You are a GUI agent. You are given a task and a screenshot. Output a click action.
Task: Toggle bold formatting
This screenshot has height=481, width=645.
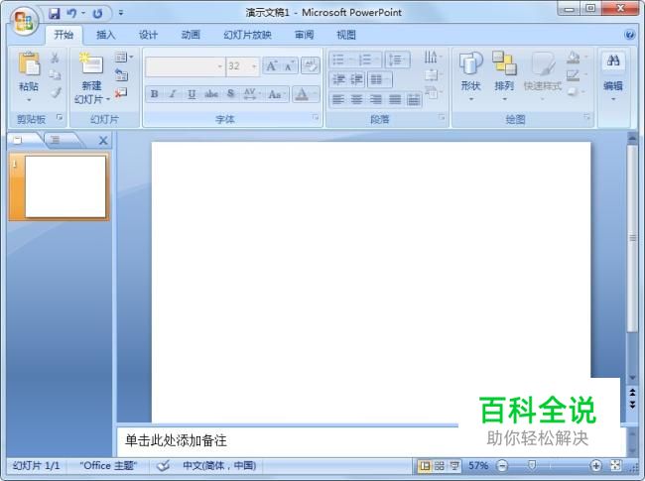tap(154, 94)
